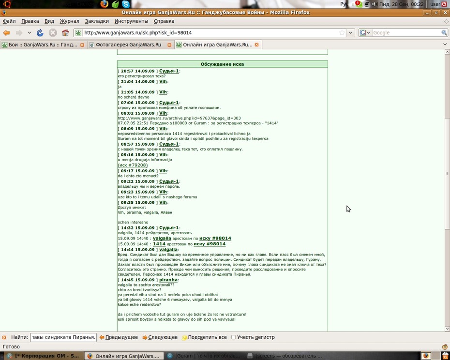Click the search magnifier in the Google box

pyautogui.click(x=444, y=33)
